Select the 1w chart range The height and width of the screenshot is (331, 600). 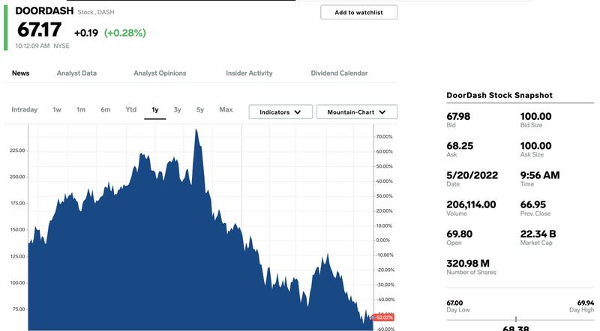click(57, 109)
